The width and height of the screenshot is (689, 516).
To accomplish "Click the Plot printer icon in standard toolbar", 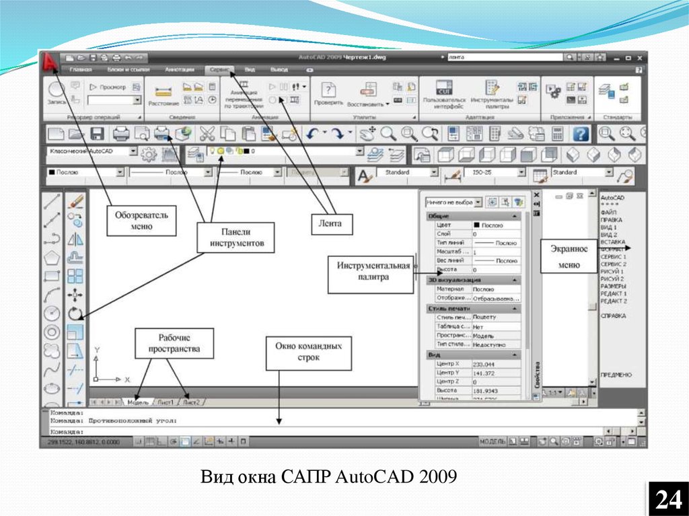I will pyautogui.click(x=121, y=134).
